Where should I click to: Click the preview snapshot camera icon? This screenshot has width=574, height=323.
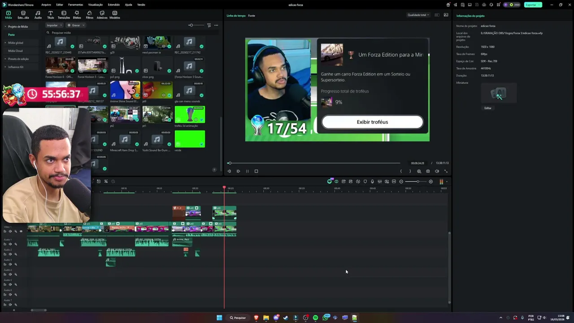coord(428,171)
